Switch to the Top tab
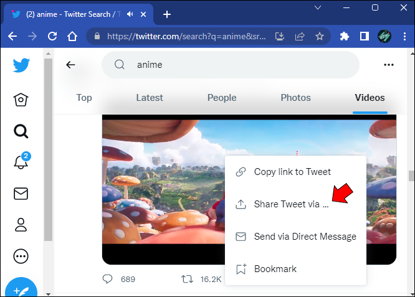415x297 pixels. pyautogui.click(x=84, y=98)
